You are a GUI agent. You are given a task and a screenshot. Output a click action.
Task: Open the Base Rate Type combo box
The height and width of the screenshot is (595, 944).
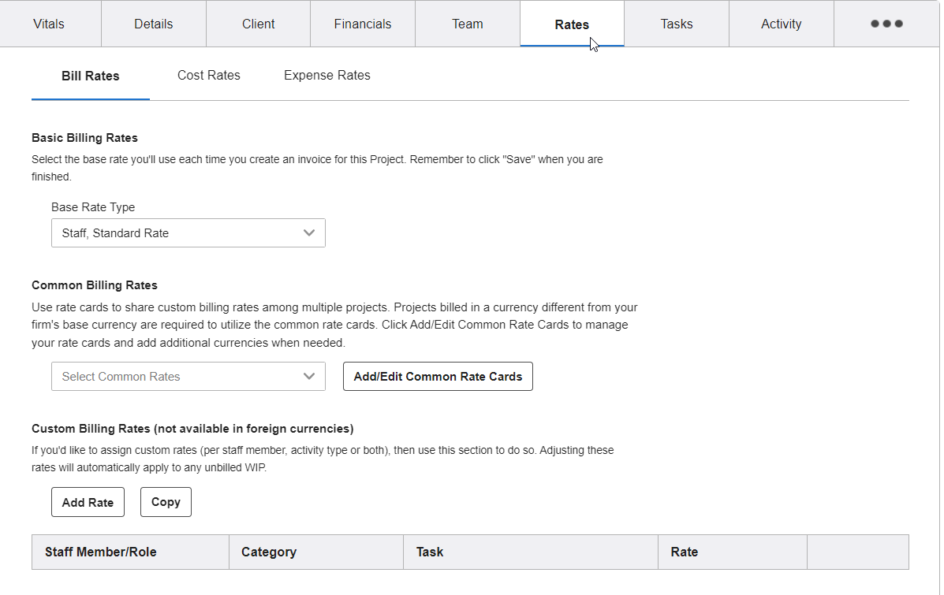(188, 232)
